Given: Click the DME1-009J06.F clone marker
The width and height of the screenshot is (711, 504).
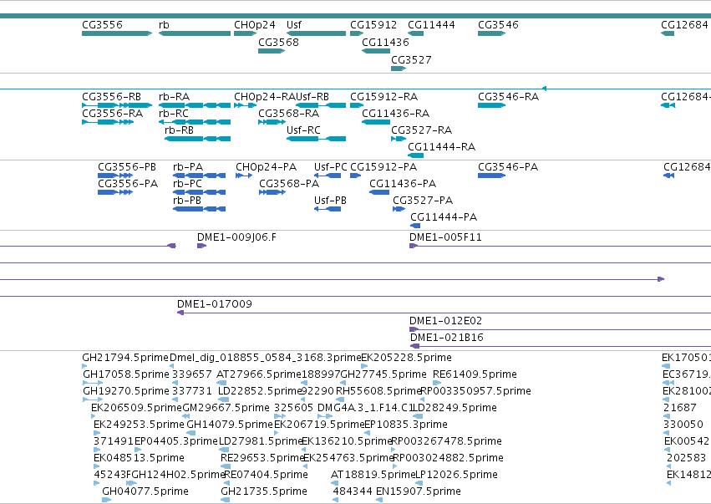Looking at the screenshot, I should tap(202, 246).
